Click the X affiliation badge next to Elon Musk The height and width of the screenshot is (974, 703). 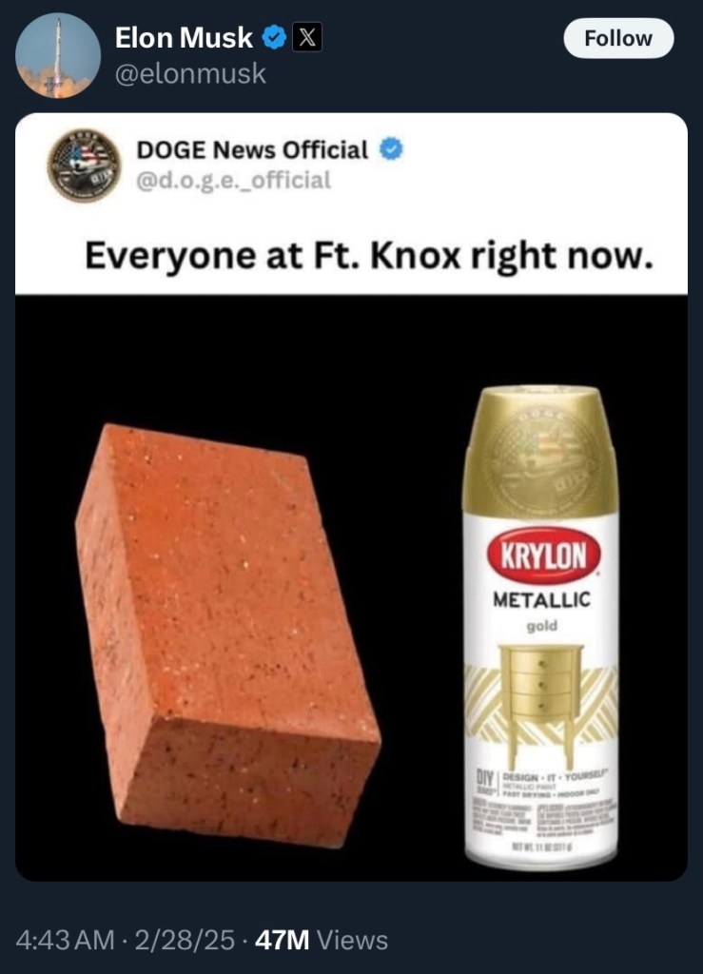[x=306, y=37]
